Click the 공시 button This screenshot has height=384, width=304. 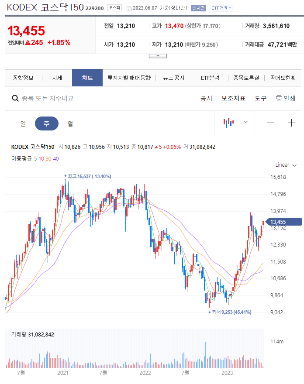pyautogui.click(x=206, y=98)
